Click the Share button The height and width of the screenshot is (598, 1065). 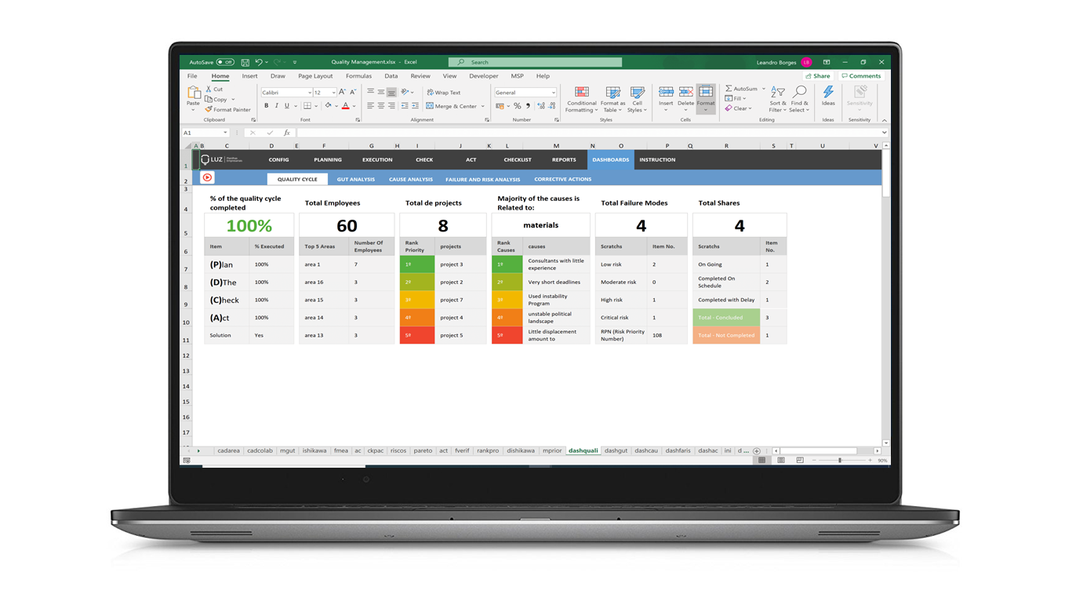[x=818, y=75]
